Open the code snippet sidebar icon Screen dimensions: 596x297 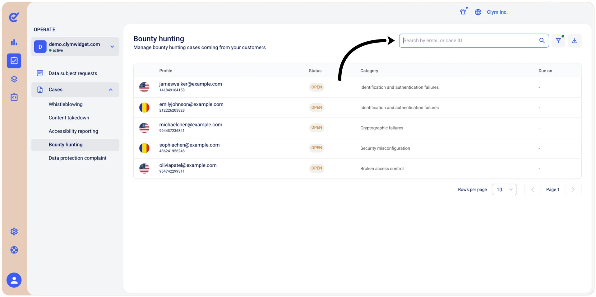pyautogui.click(x=14, y=97)
